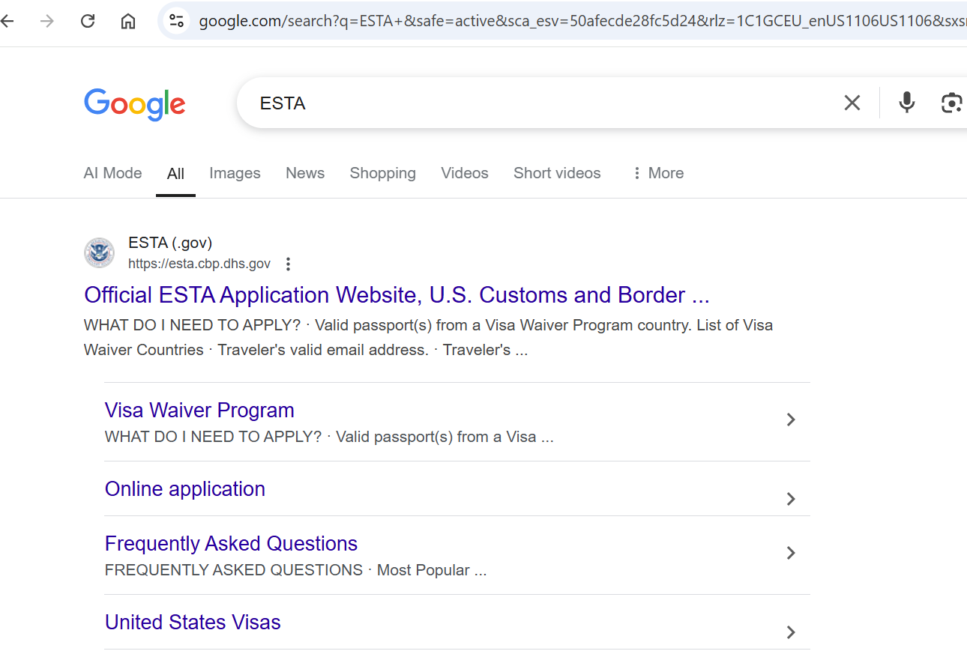
Task: Clear the search box with the X icon
Action: [852, 103]
